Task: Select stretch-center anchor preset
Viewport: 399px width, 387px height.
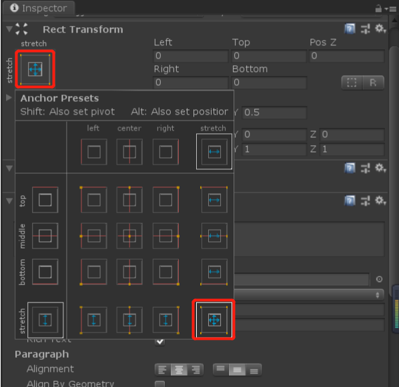Action: [129, 320]
